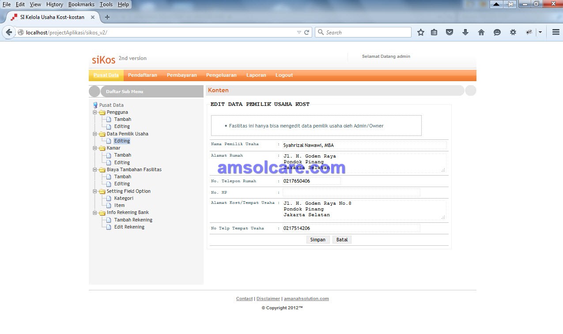Open the URL history dropdown arrow

click(299, 32)
